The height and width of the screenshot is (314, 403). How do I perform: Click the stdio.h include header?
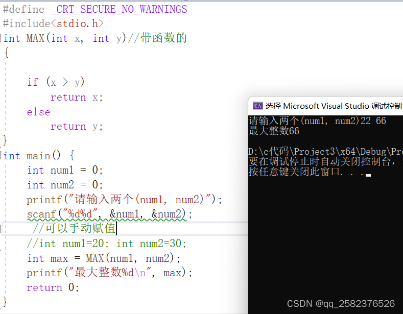tap(77, 23)
